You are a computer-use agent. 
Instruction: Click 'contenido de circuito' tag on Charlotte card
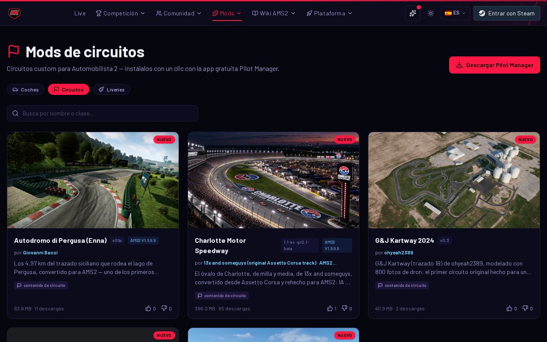coord(222,295)
